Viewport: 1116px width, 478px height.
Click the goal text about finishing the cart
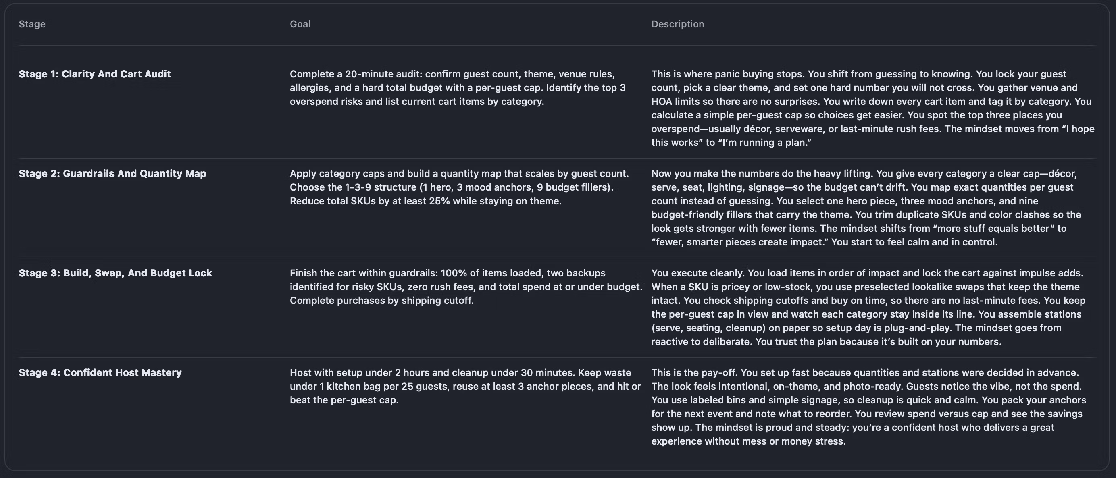(x=466, y=287)
